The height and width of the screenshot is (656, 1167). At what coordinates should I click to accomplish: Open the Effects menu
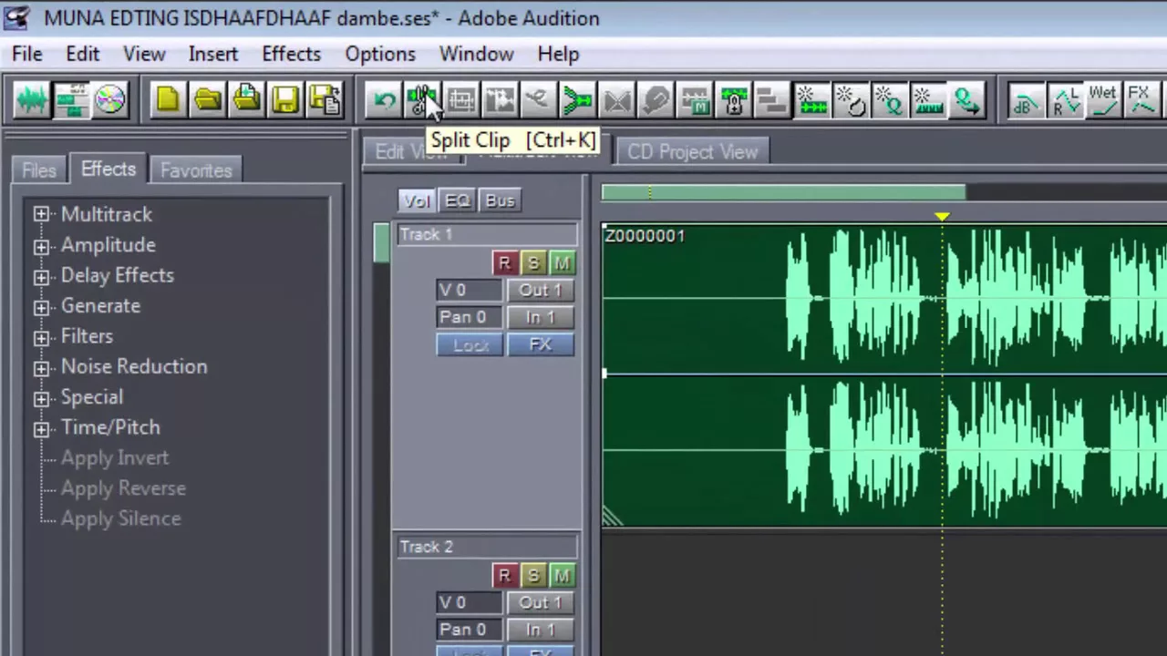coord(292,54)
